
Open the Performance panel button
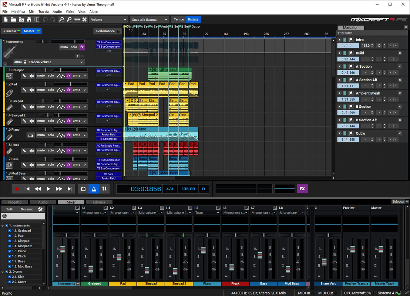[x=107, y=31]
